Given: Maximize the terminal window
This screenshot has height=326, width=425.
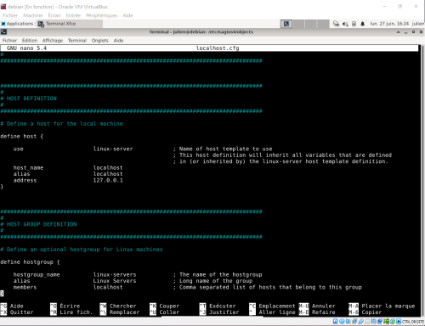Looking at the screenshot, I should click(414, 32).
